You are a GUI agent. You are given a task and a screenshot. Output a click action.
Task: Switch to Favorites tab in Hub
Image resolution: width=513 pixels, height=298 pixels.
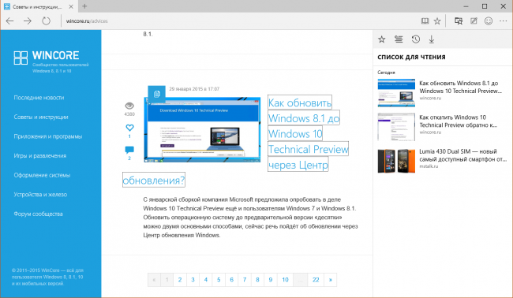point(381,39)
